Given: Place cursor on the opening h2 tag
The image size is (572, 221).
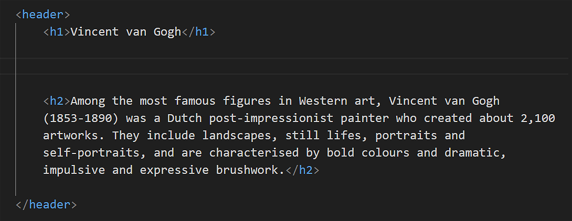Looking at the screenshot, I should pyautogui.click(x=57, y=101).
